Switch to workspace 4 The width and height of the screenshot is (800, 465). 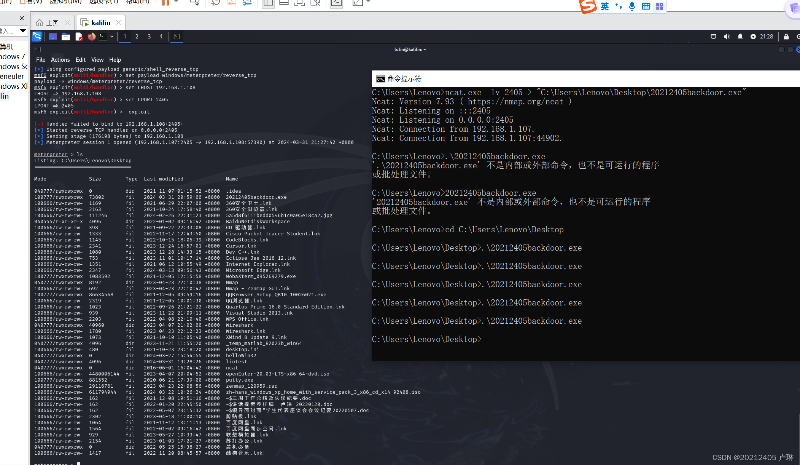[x=161, y=37]
